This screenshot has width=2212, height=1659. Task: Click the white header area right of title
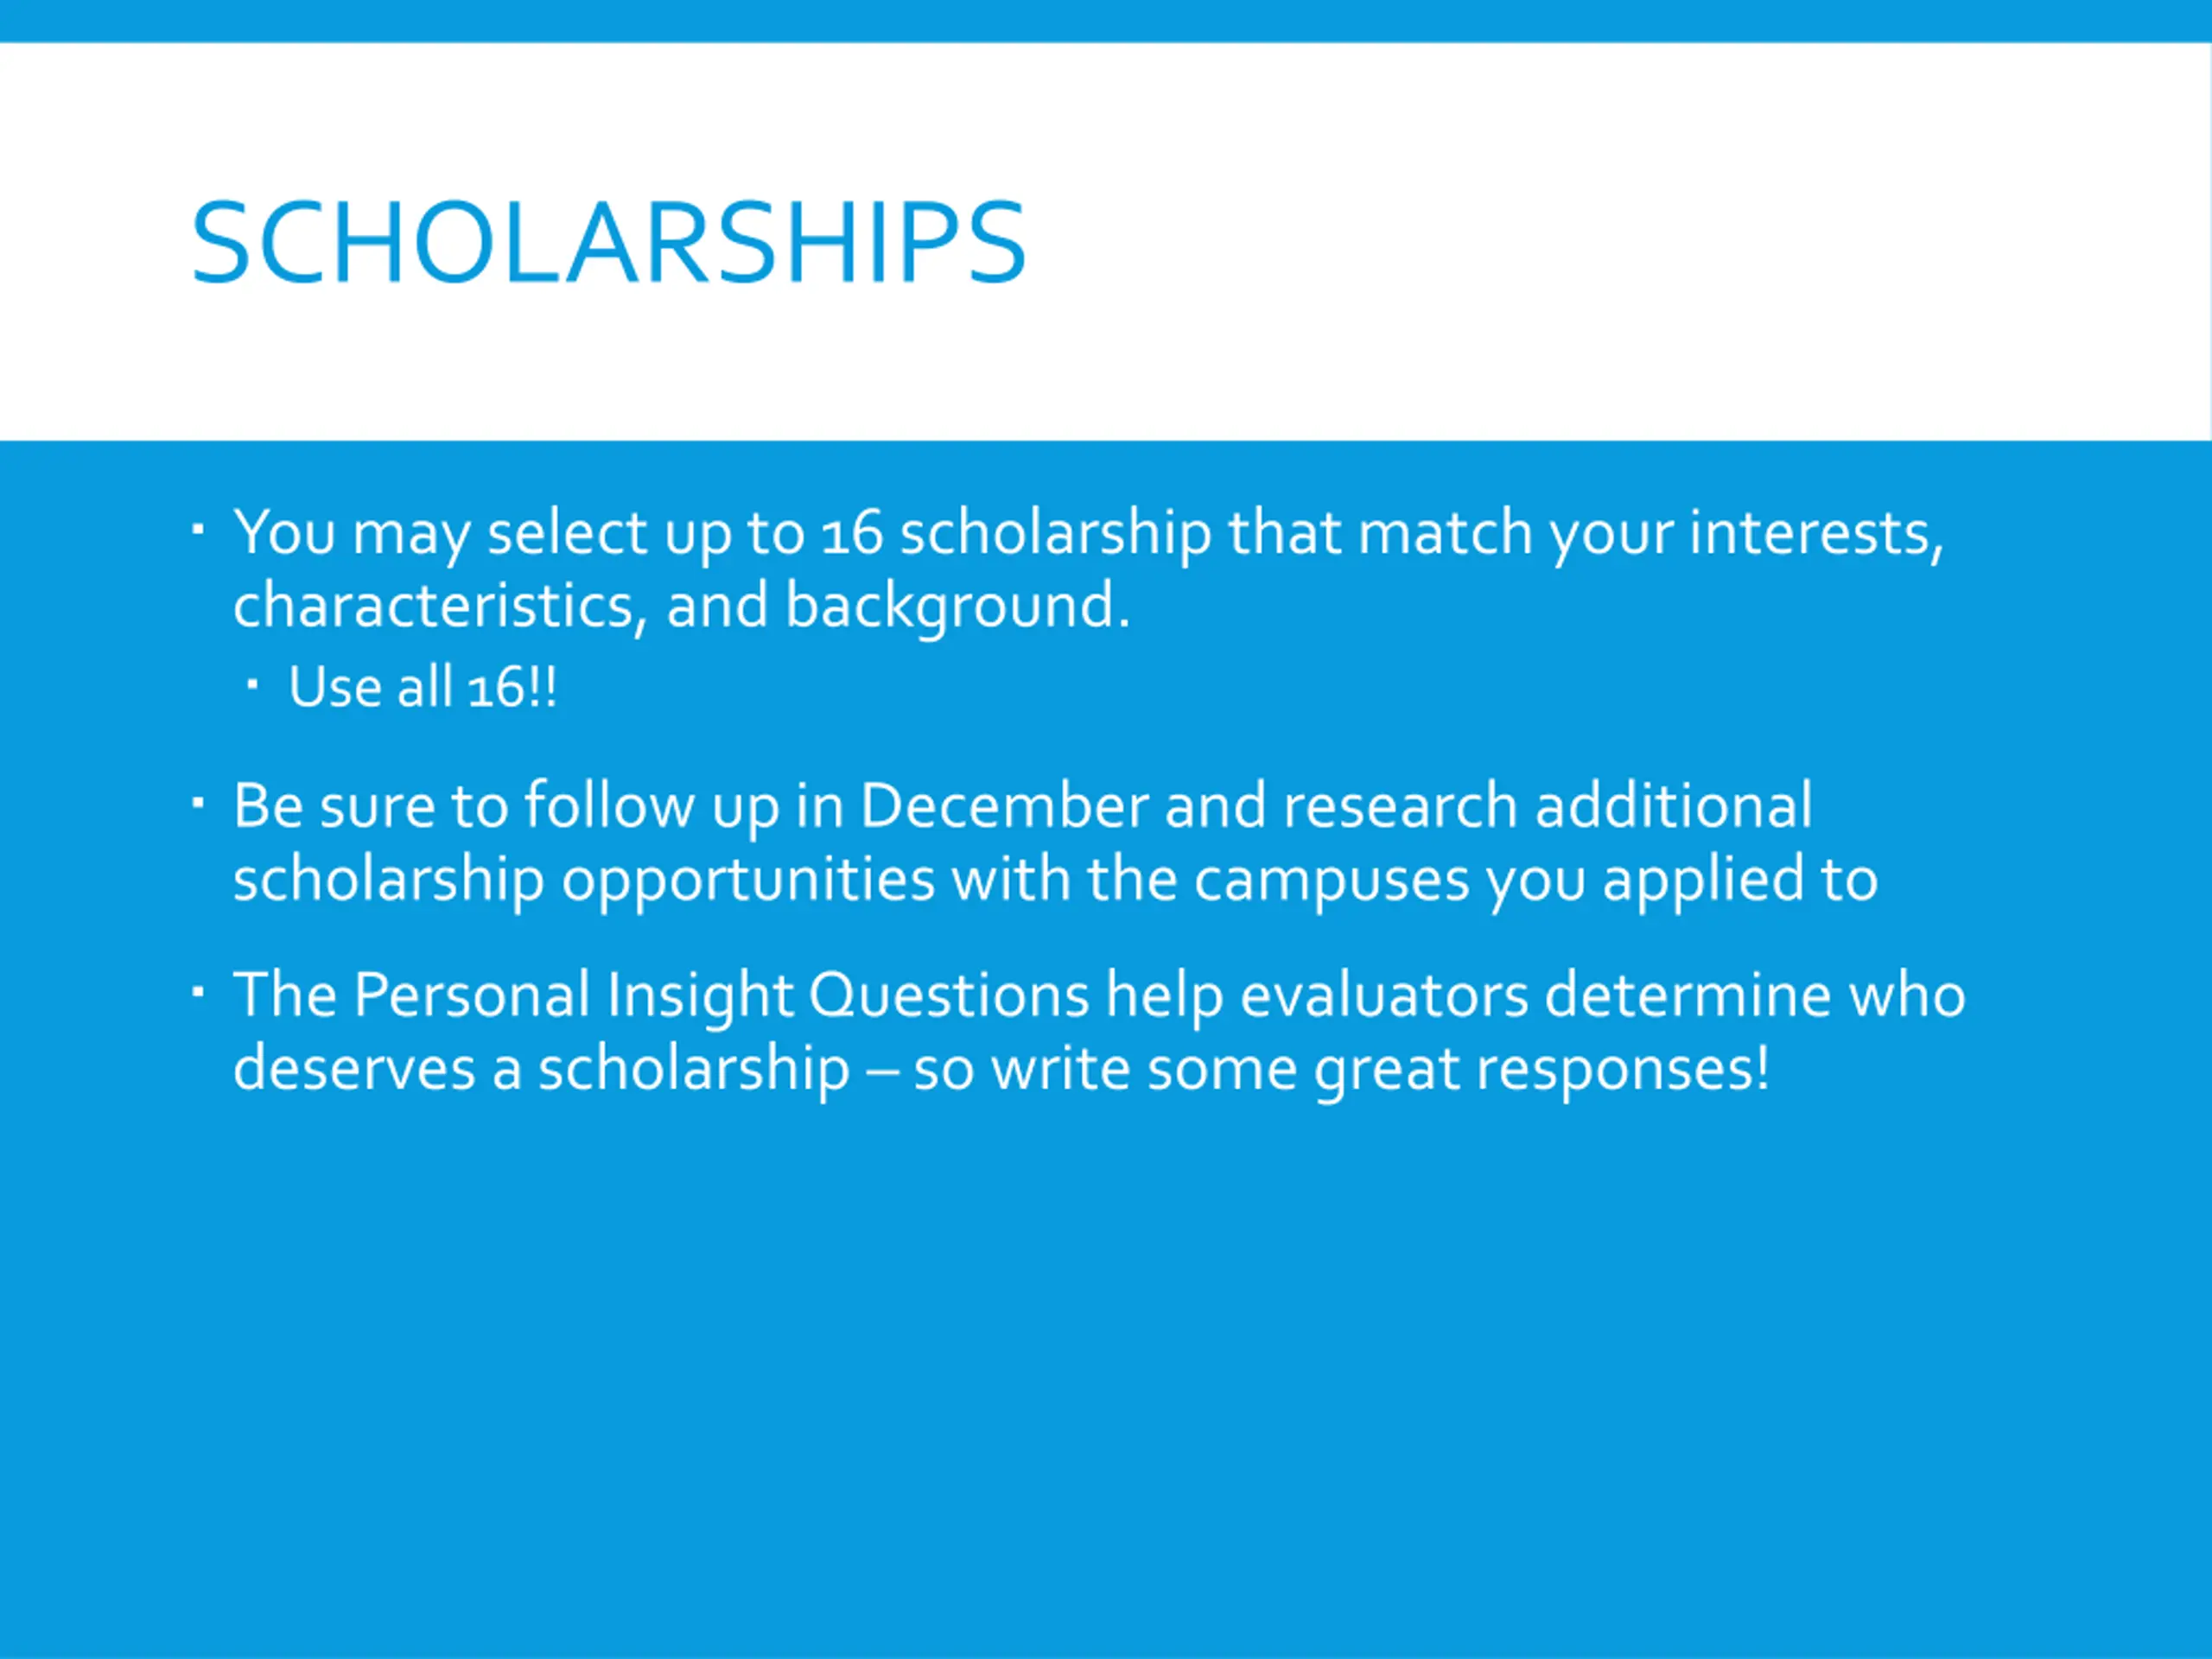point(1600,242)
